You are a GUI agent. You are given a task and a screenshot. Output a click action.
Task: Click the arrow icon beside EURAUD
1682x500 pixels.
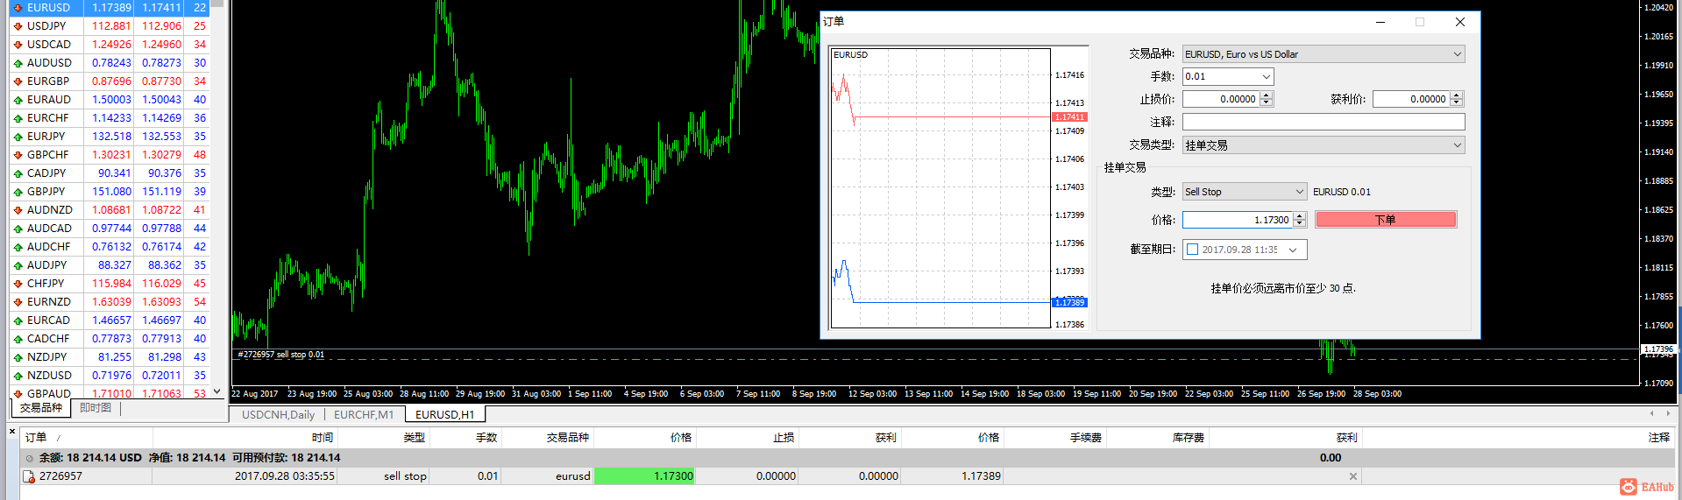point(18,100)
